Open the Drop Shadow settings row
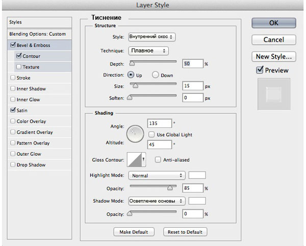 39,164
